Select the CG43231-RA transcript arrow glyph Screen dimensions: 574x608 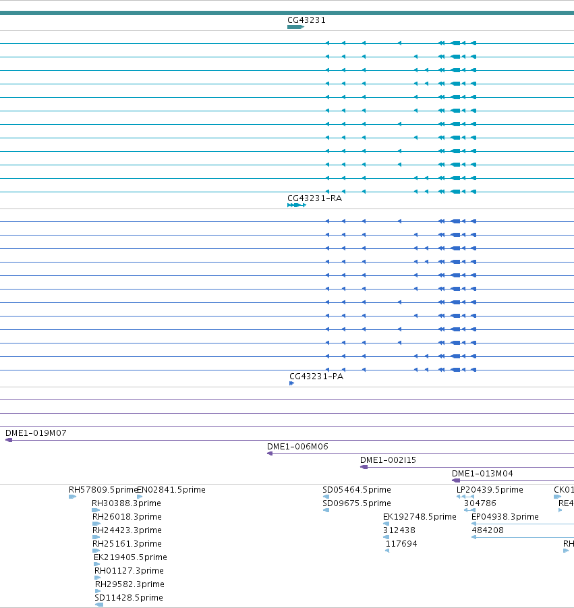pos(297,205)
